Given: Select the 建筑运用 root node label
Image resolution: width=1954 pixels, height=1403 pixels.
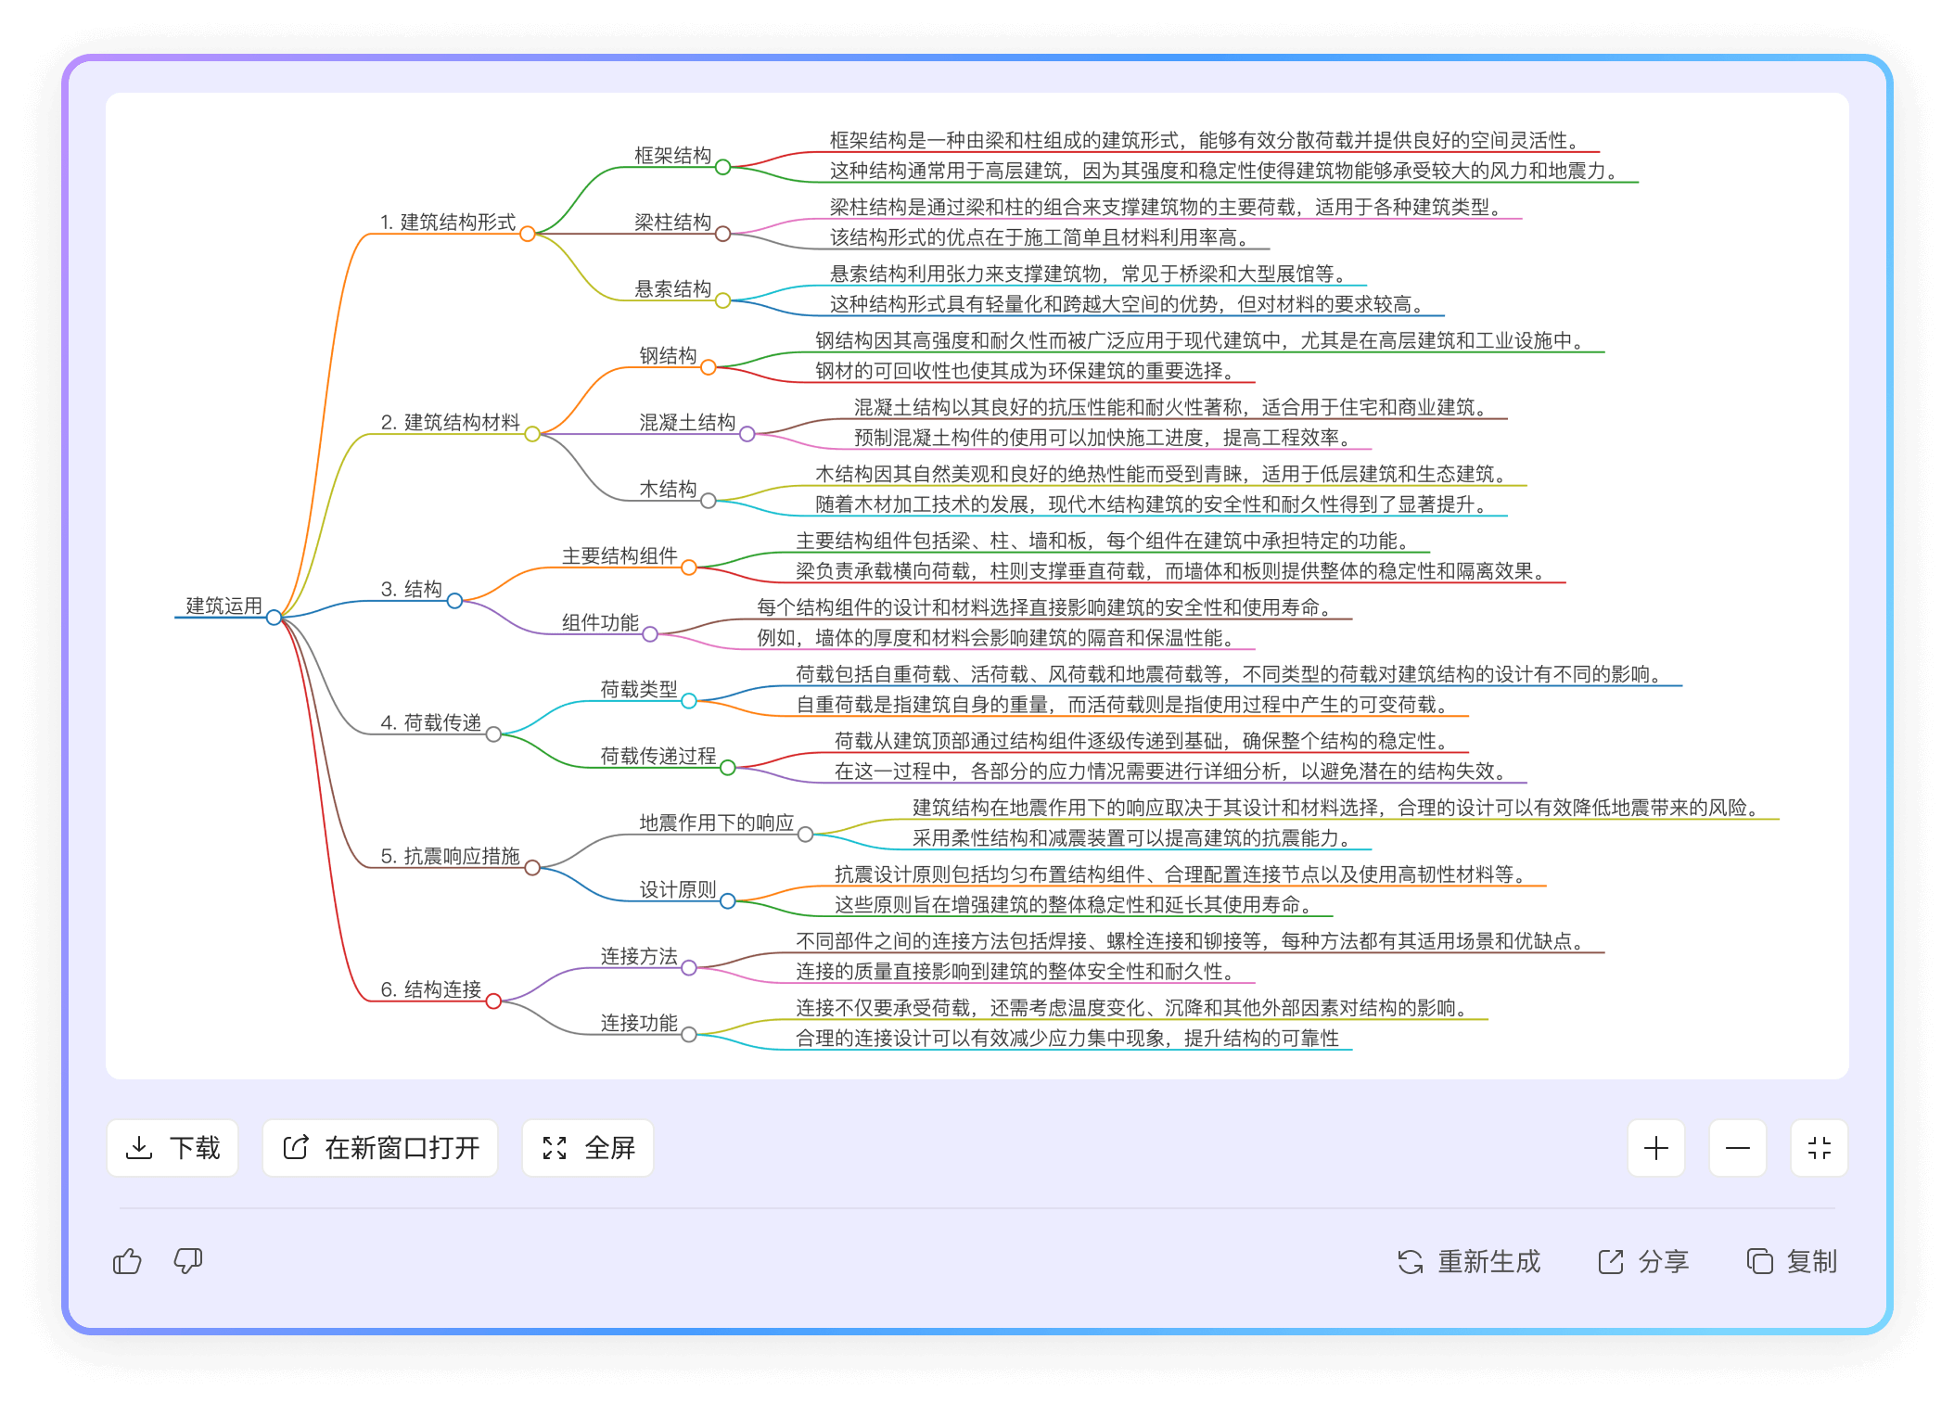Looking at the screenshot, I should (x=223, y=606).
